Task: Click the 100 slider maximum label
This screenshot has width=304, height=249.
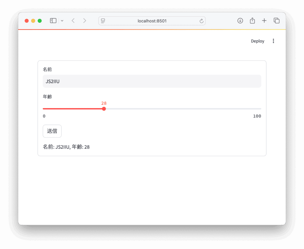Action: point(257,116)
